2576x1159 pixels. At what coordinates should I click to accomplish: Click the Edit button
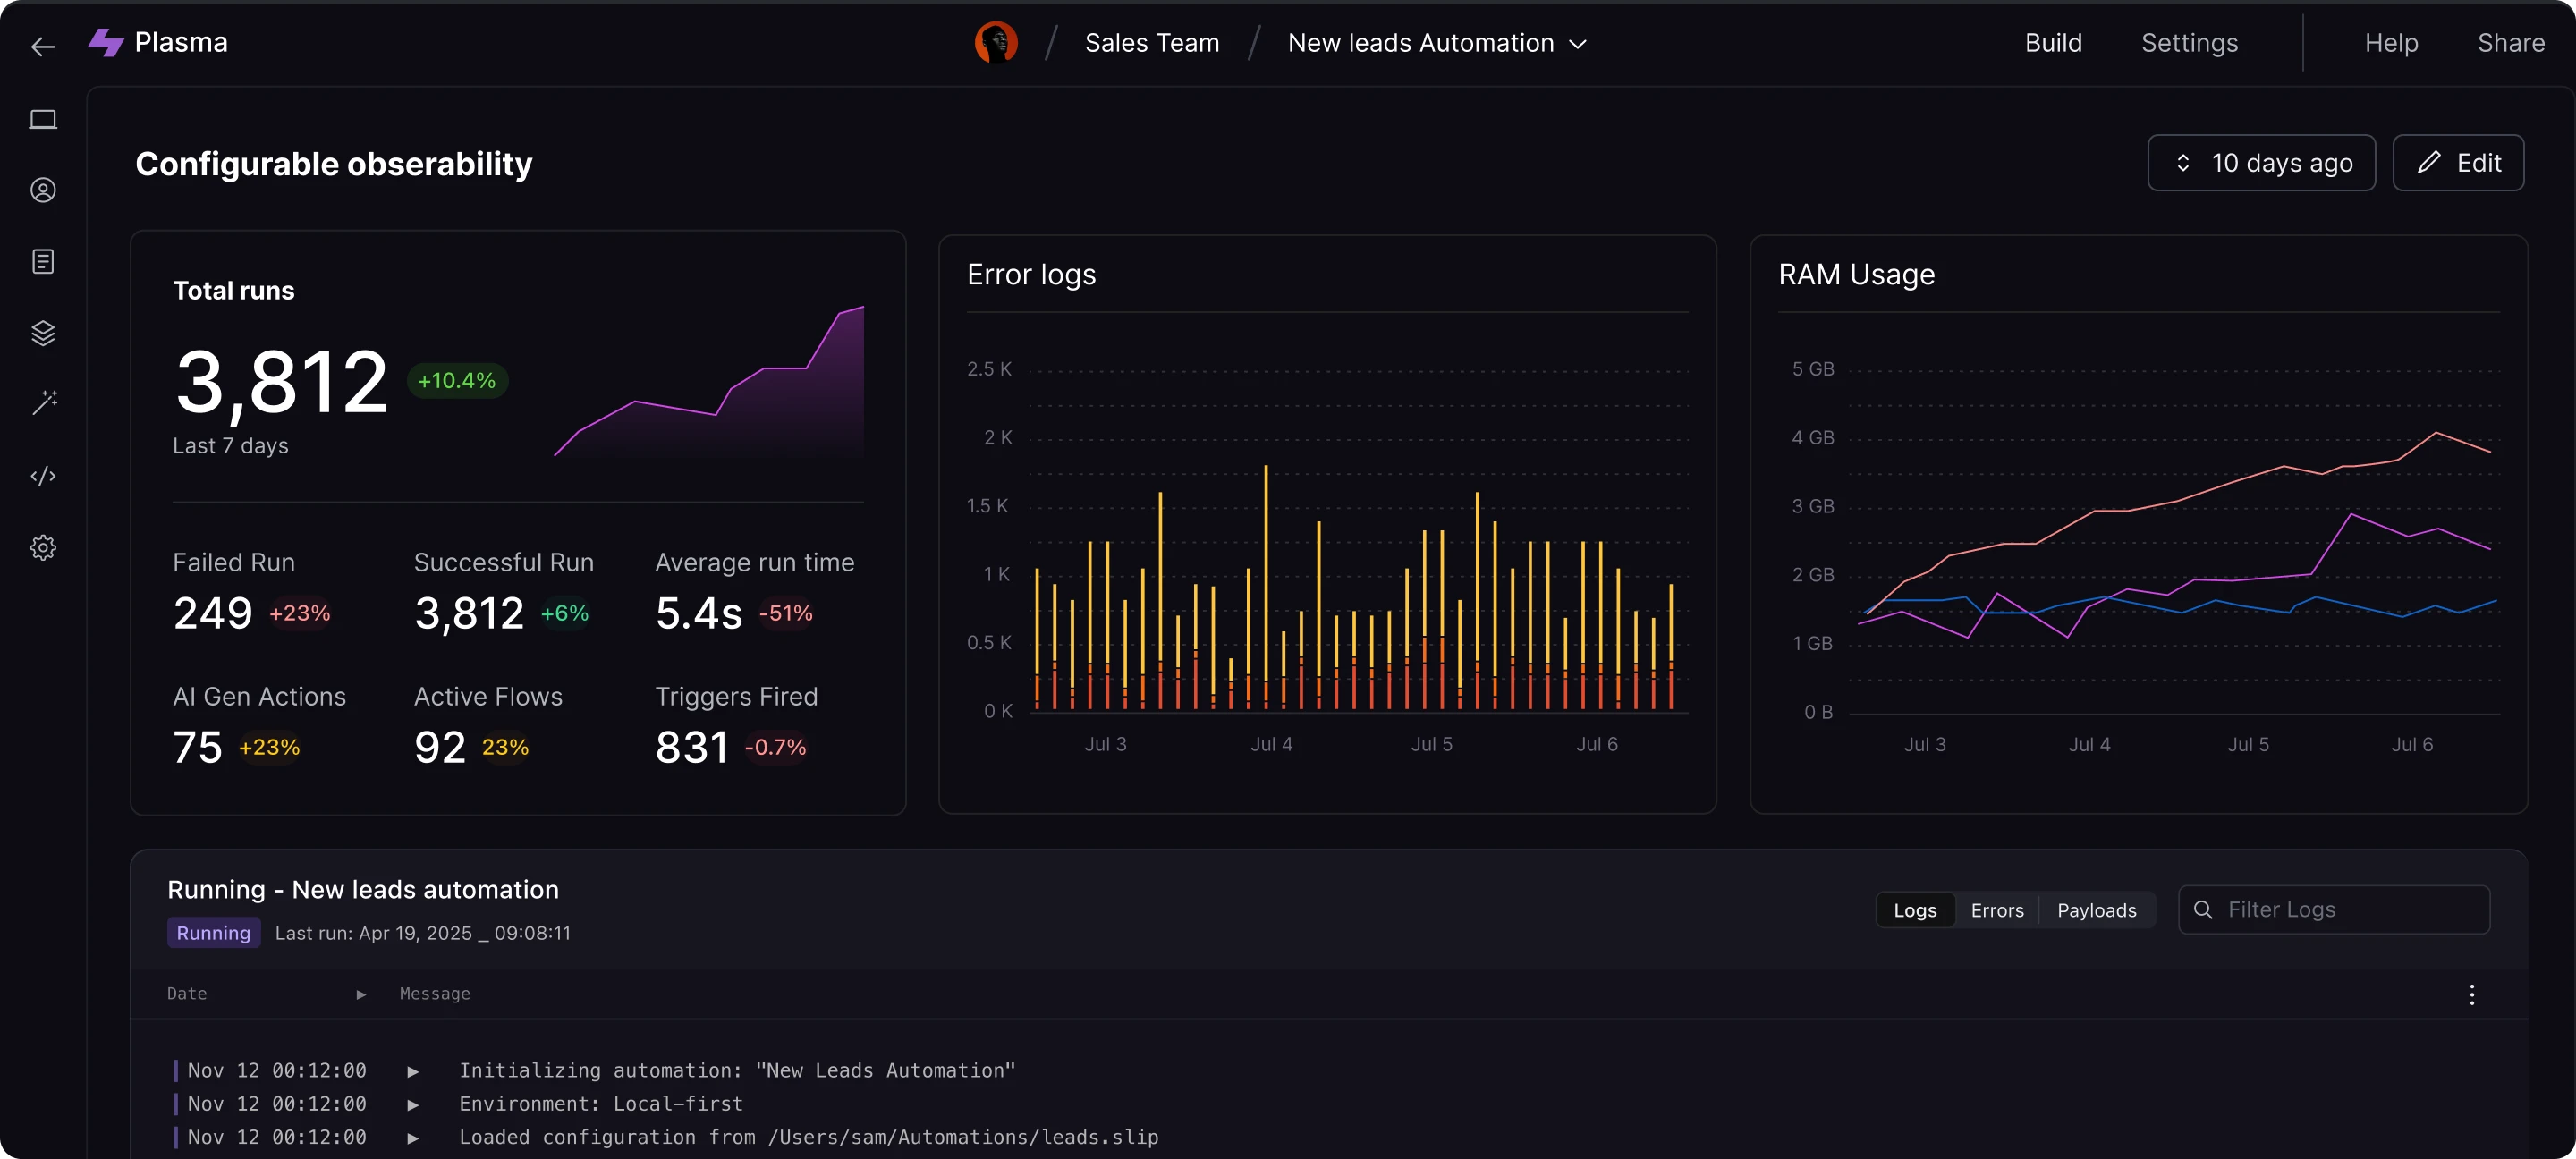pos(2459,162)
